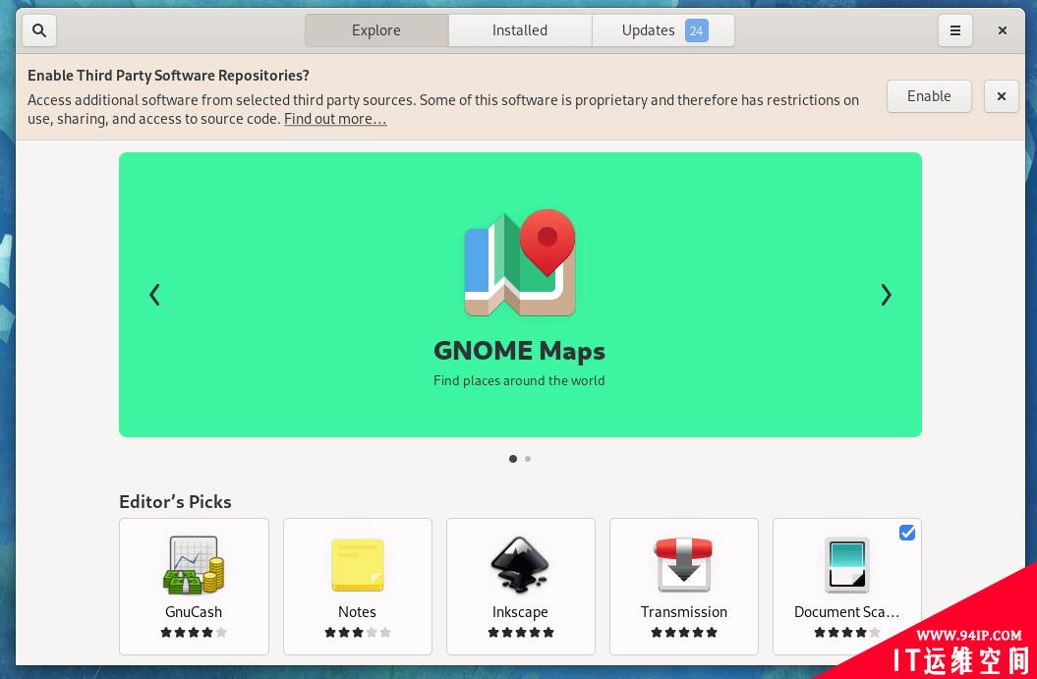The image size is (1037, 679).
Task: Click the Inkscape app name
Action: [521, 612]
